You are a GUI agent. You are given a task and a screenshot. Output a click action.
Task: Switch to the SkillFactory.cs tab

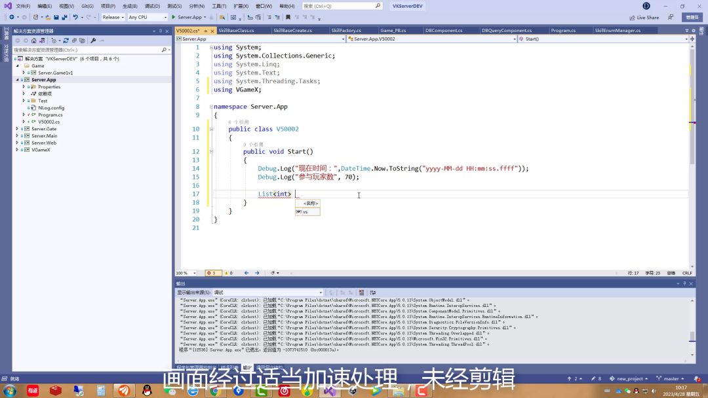(x=345, y=31)
